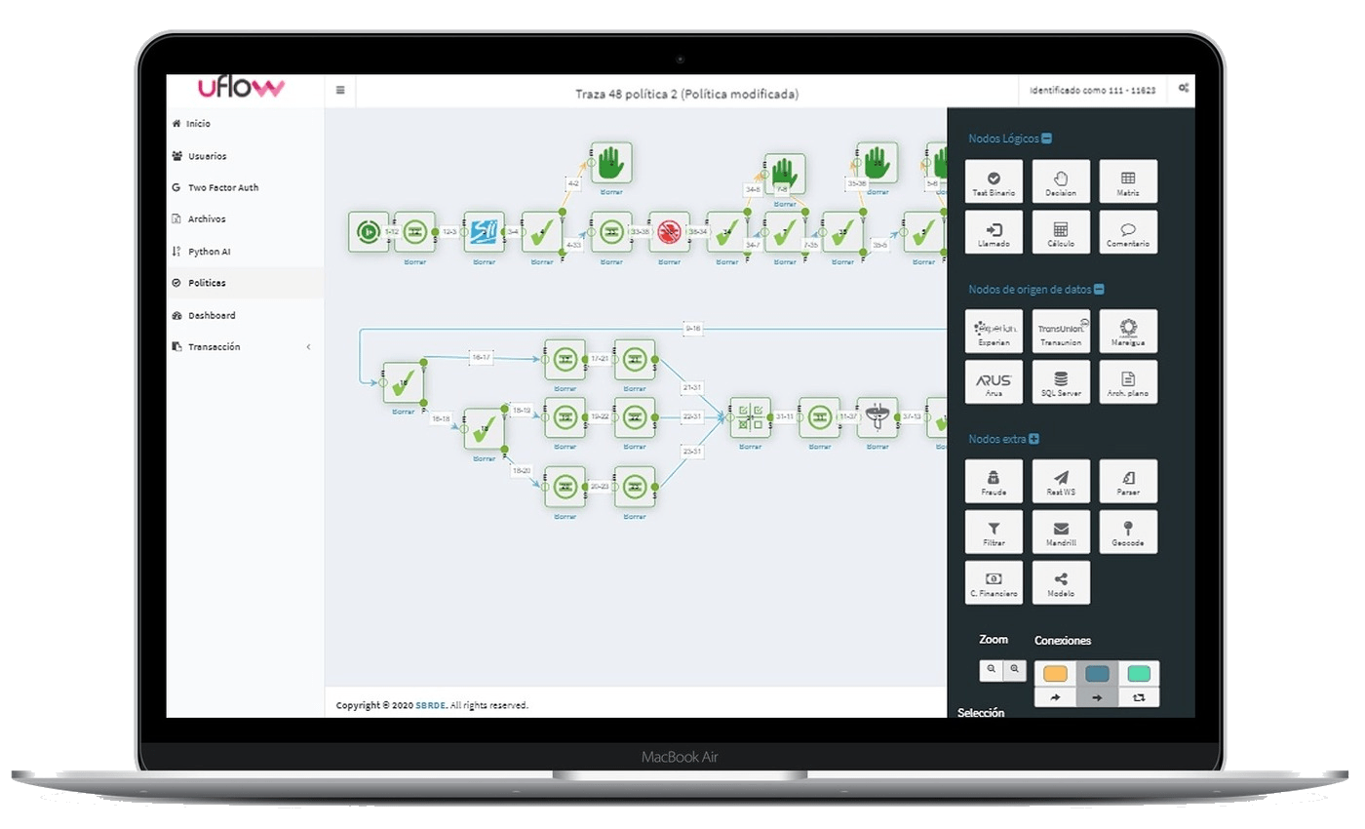The width and height of the screenshot is (1365, 829).
Task: Pick the orange connection color swatch
Action: tap(1055, 672)
